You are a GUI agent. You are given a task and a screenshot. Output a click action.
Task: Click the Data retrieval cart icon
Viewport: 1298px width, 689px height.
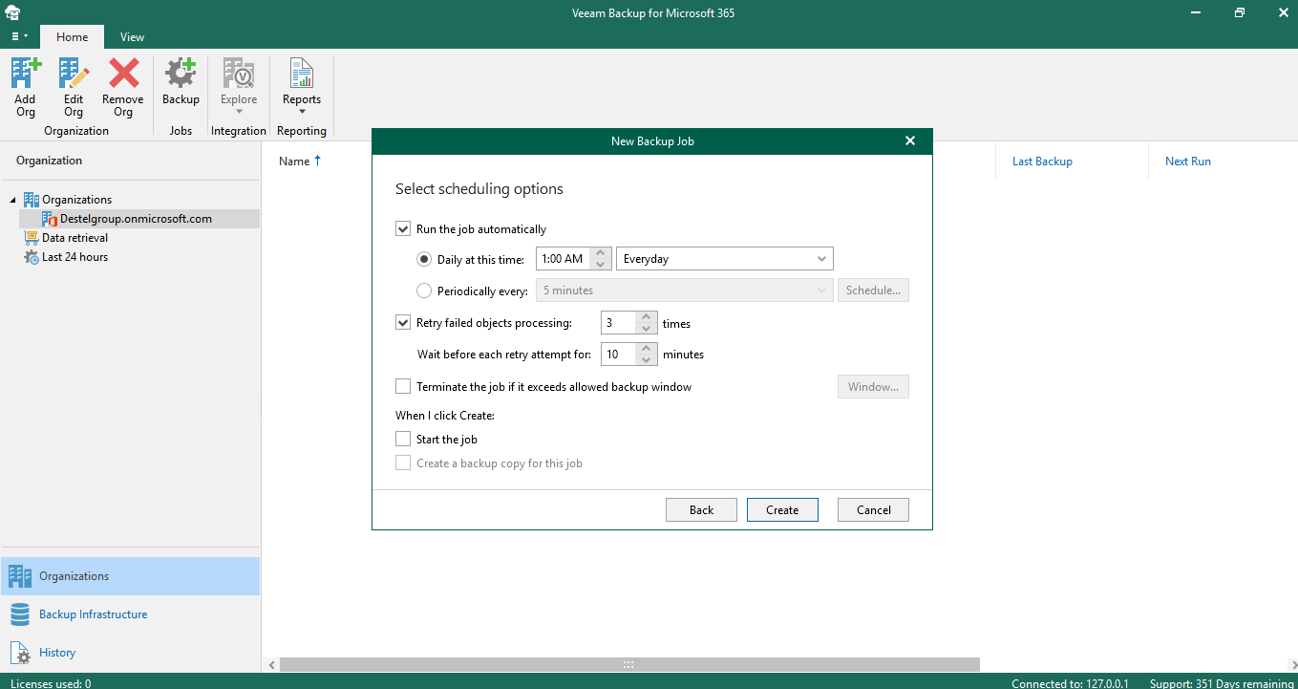coord(32,238)
